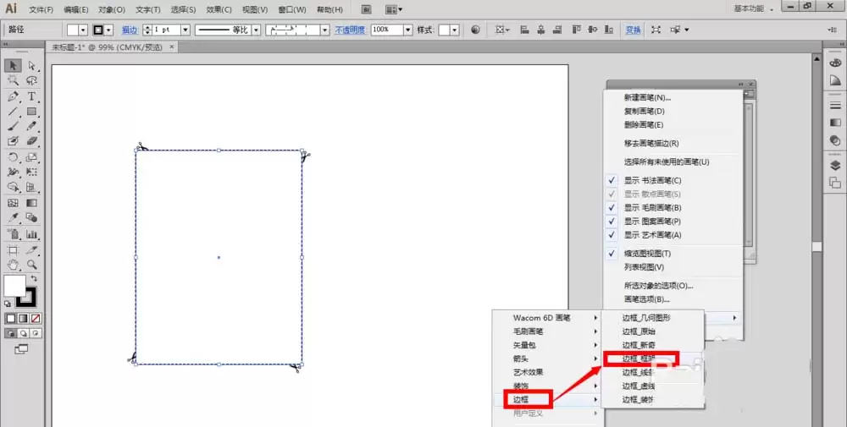
Task: Select the Type tool
Action: 32,96
